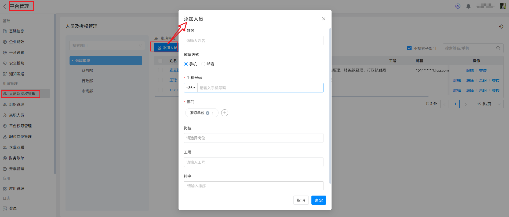Click the 手机号码 input field
This screenshot has height=217, width=509.
260,88
